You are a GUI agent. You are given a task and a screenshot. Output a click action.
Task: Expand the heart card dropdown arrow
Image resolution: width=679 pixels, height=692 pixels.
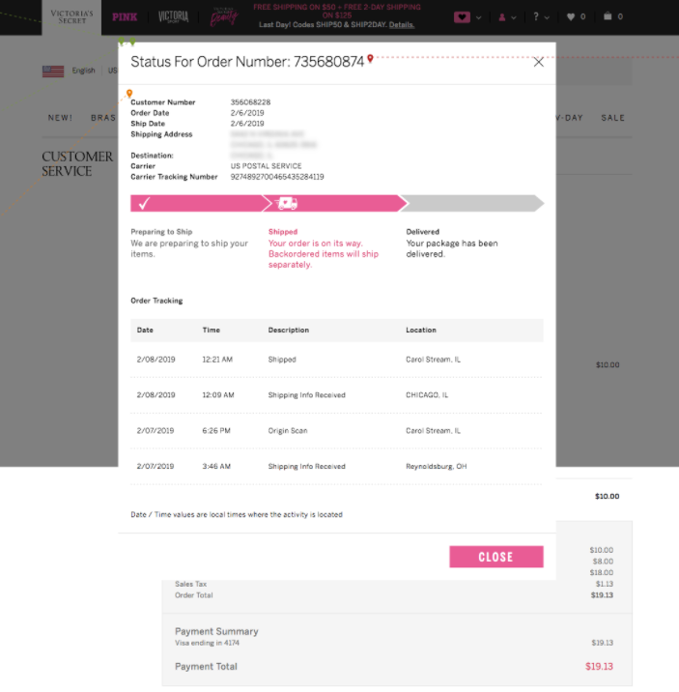479,17
